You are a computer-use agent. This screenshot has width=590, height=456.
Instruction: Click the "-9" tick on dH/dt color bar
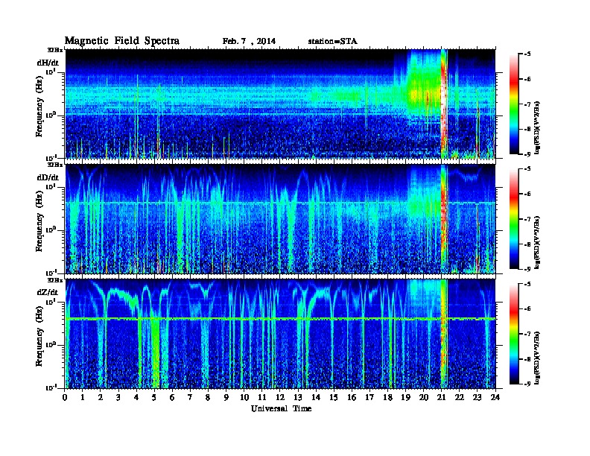(x=527, y=154)
